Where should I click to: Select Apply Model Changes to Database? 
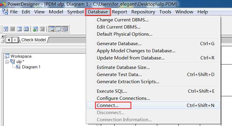pos(153,51)
